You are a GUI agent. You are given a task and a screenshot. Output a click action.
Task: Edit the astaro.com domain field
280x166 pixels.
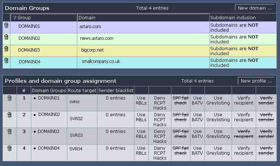pyautogui.click(x=90, y=27)
